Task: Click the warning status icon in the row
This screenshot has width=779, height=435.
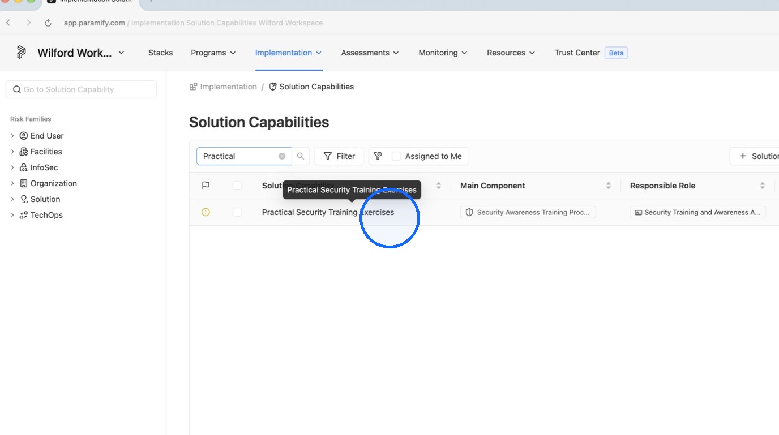Action: click(206, 212)
